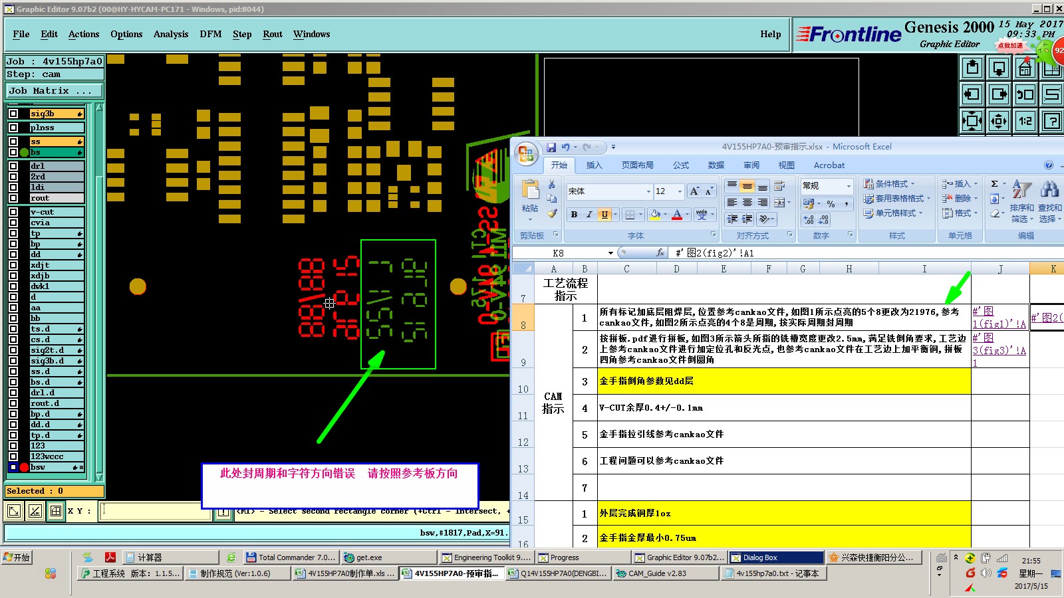This screenshot has width=1064, height=598.
Task: Toggle the drl layer checkbox
Action: point(13,166)
